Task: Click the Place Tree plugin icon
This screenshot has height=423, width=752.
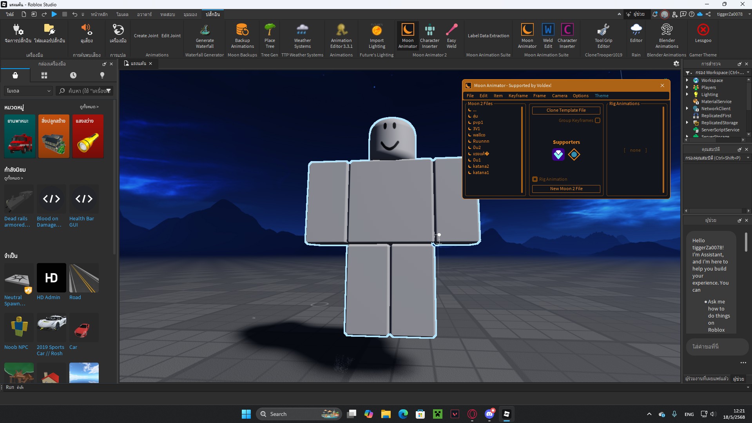Action: pos(270,36)
